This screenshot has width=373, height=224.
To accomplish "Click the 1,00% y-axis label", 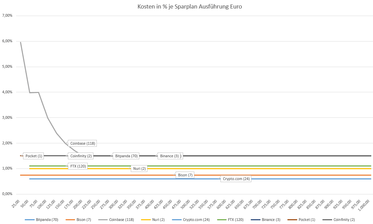I will (x=7, y=168).
